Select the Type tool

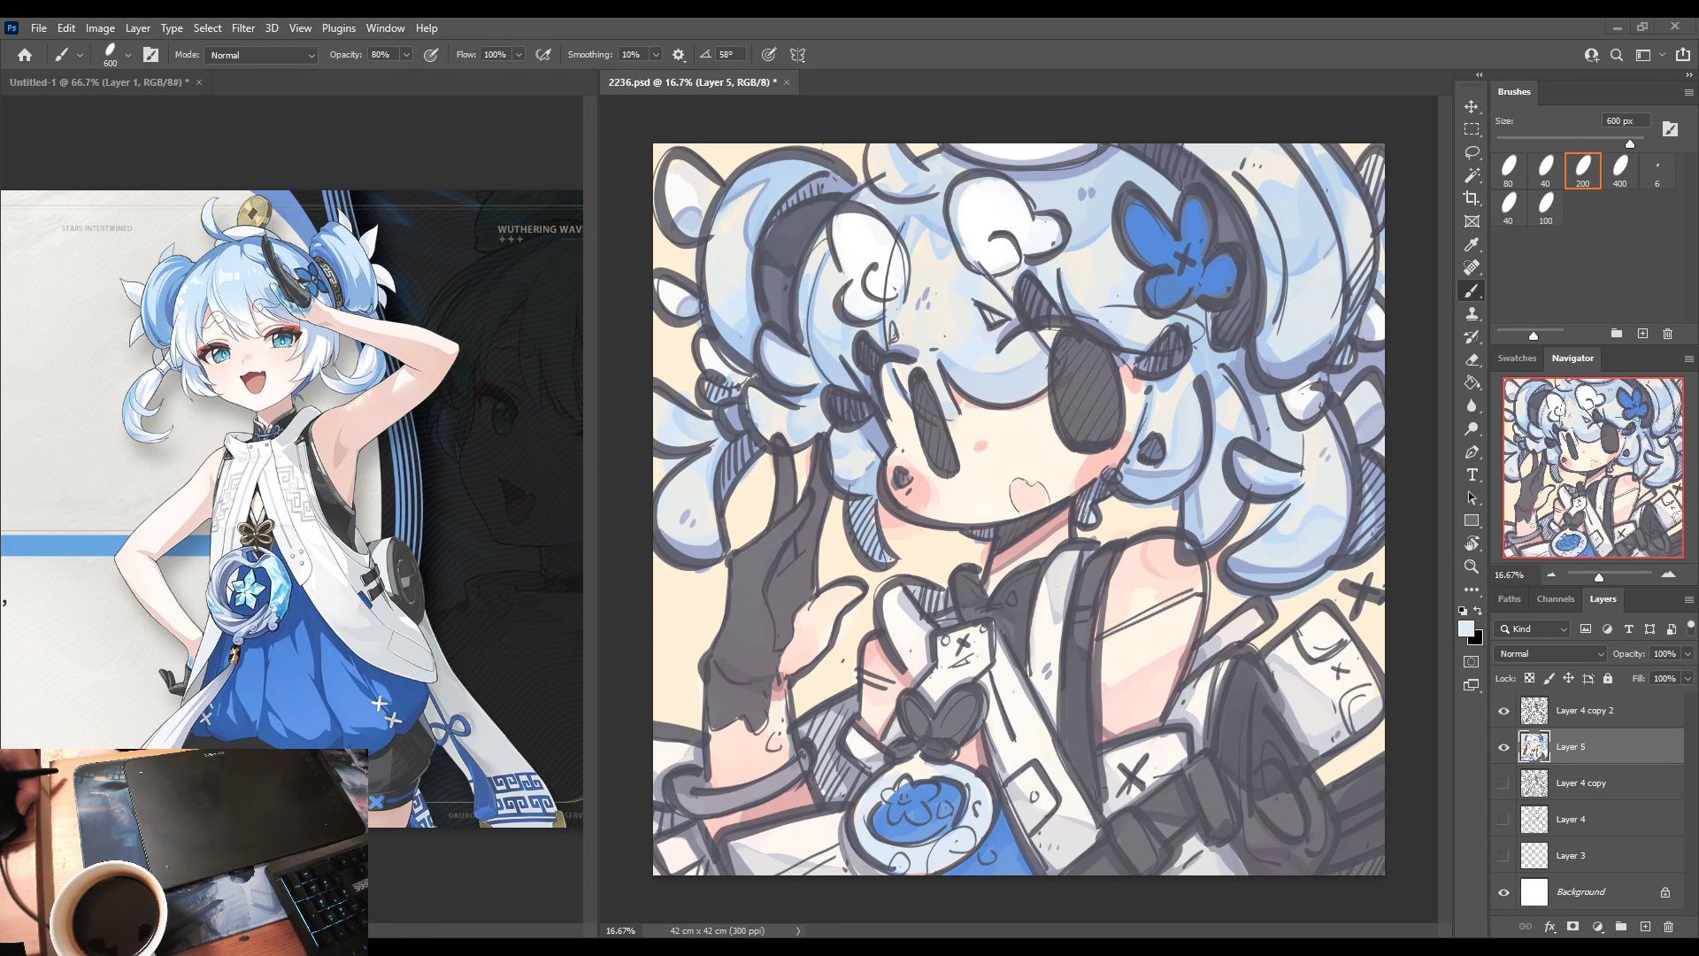(1472, 474)
